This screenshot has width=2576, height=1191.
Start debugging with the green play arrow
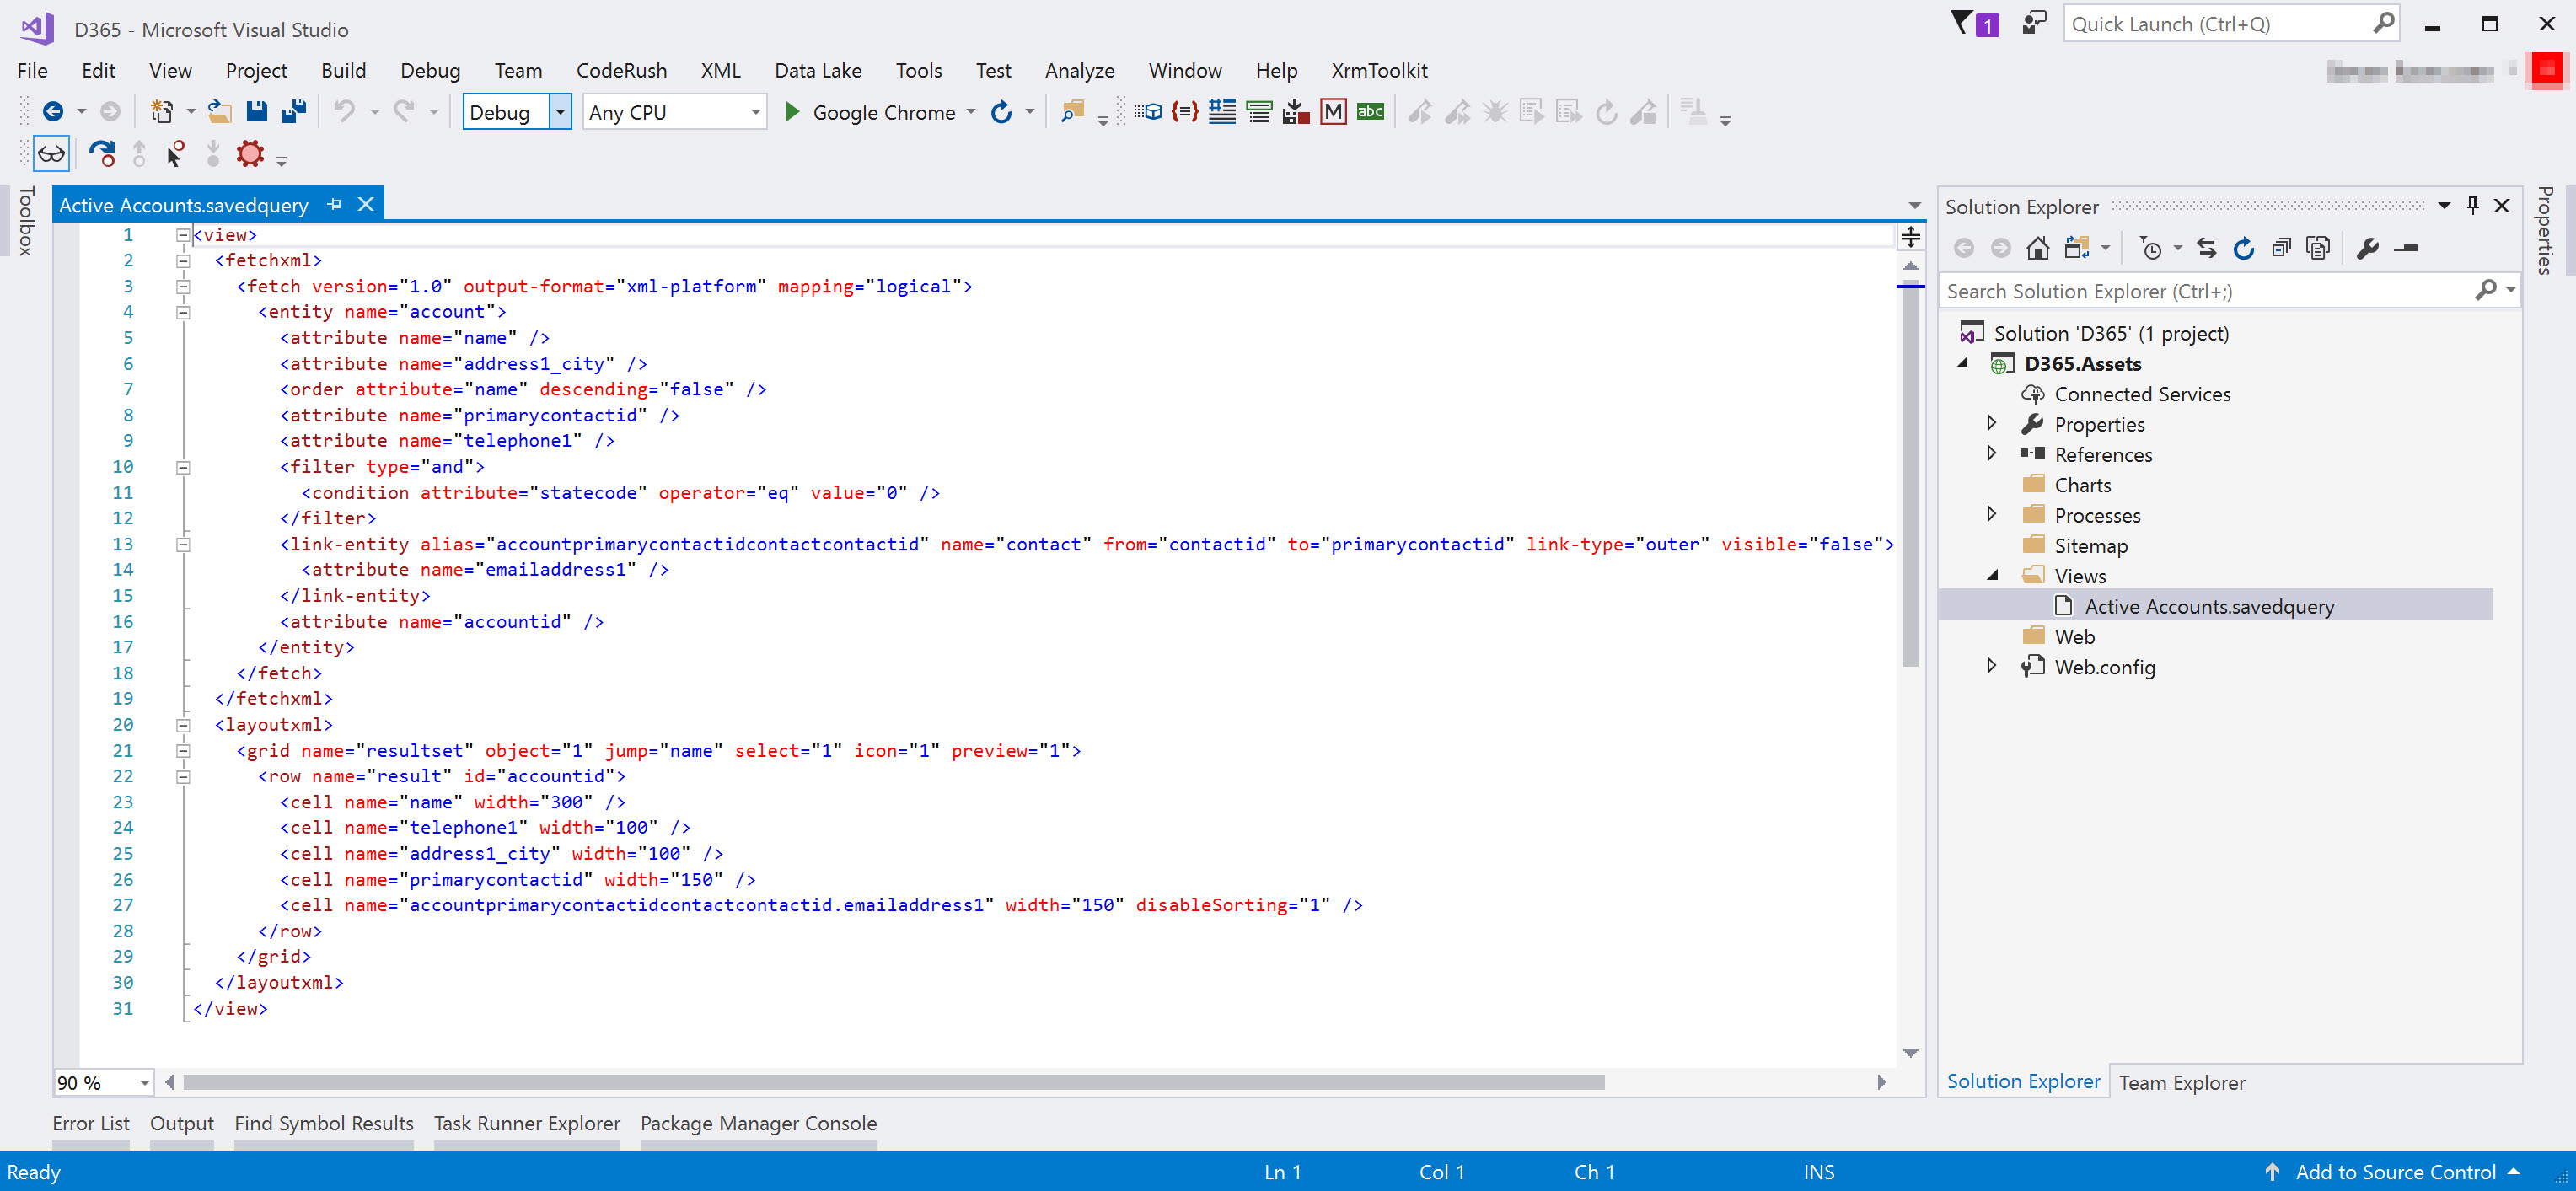[x=792, y=112]
